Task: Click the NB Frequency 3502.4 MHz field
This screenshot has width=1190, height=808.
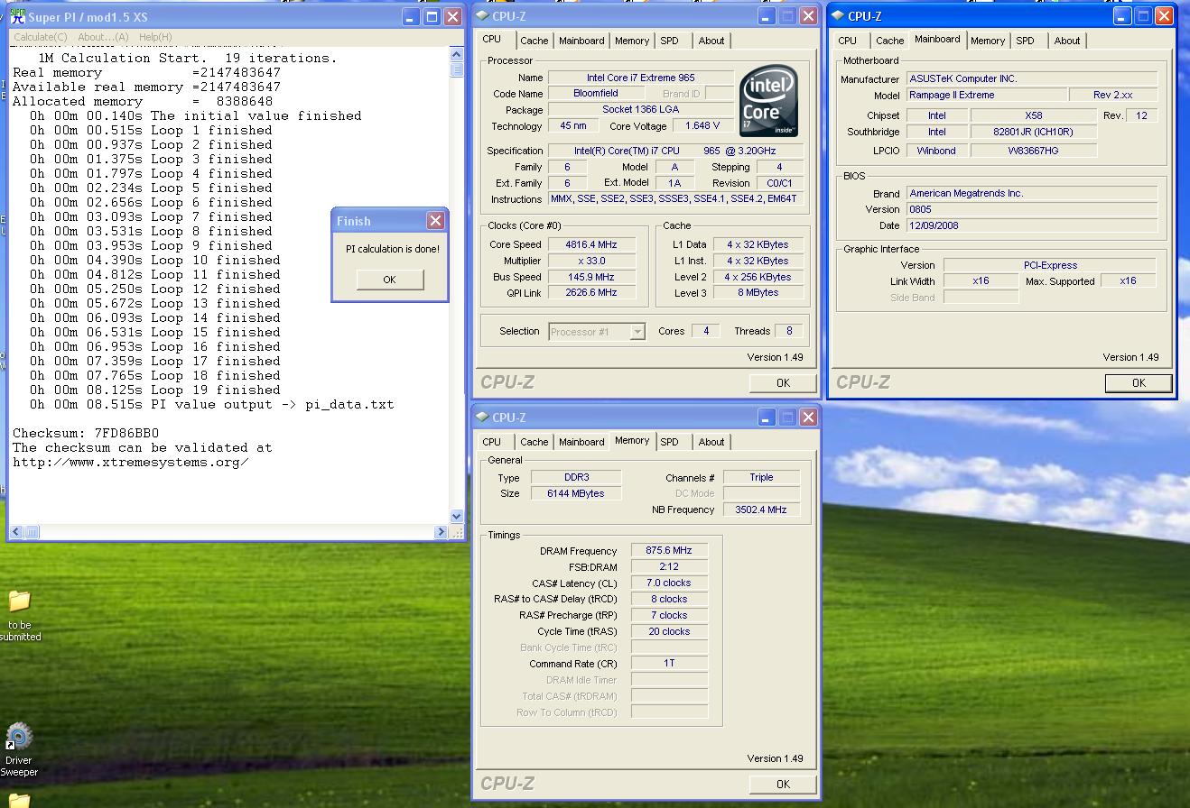Action: pyautogui.click(x=760, y=510)
